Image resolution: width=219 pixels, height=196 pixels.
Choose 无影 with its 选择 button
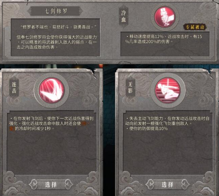tap(167, 184)
